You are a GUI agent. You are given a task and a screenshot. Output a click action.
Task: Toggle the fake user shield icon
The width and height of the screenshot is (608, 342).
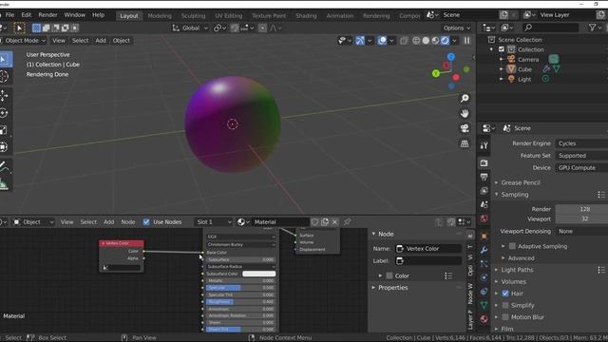(314, 221)
